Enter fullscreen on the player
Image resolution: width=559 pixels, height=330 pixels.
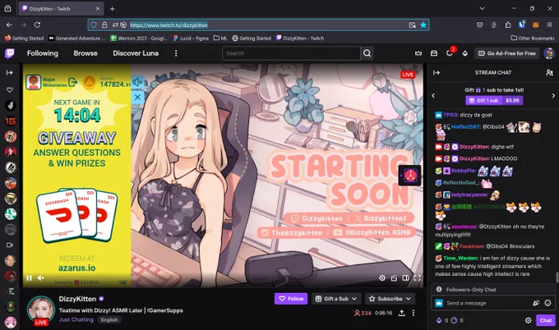point(417,278)
